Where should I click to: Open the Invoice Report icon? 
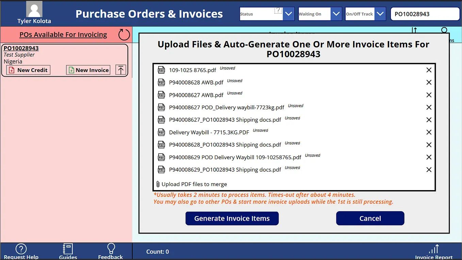(434, 249)
